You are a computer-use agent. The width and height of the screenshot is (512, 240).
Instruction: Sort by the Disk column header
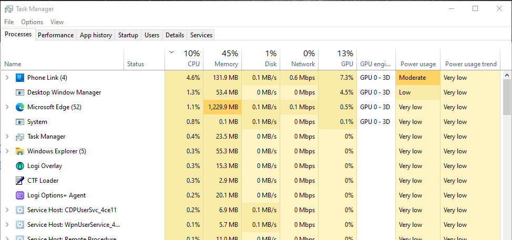261,59
